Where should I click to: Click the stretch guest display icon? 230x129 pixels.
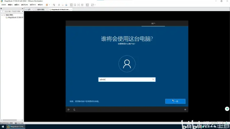pos(92,5)
